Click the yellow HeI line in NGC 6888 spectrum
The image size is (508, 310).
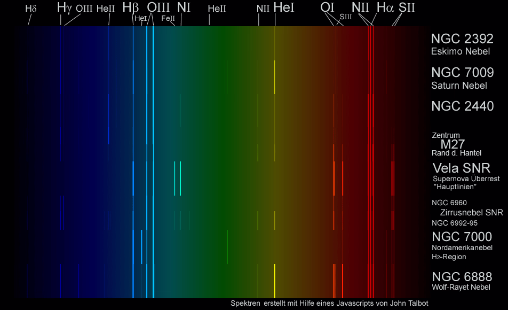point(275,281)
